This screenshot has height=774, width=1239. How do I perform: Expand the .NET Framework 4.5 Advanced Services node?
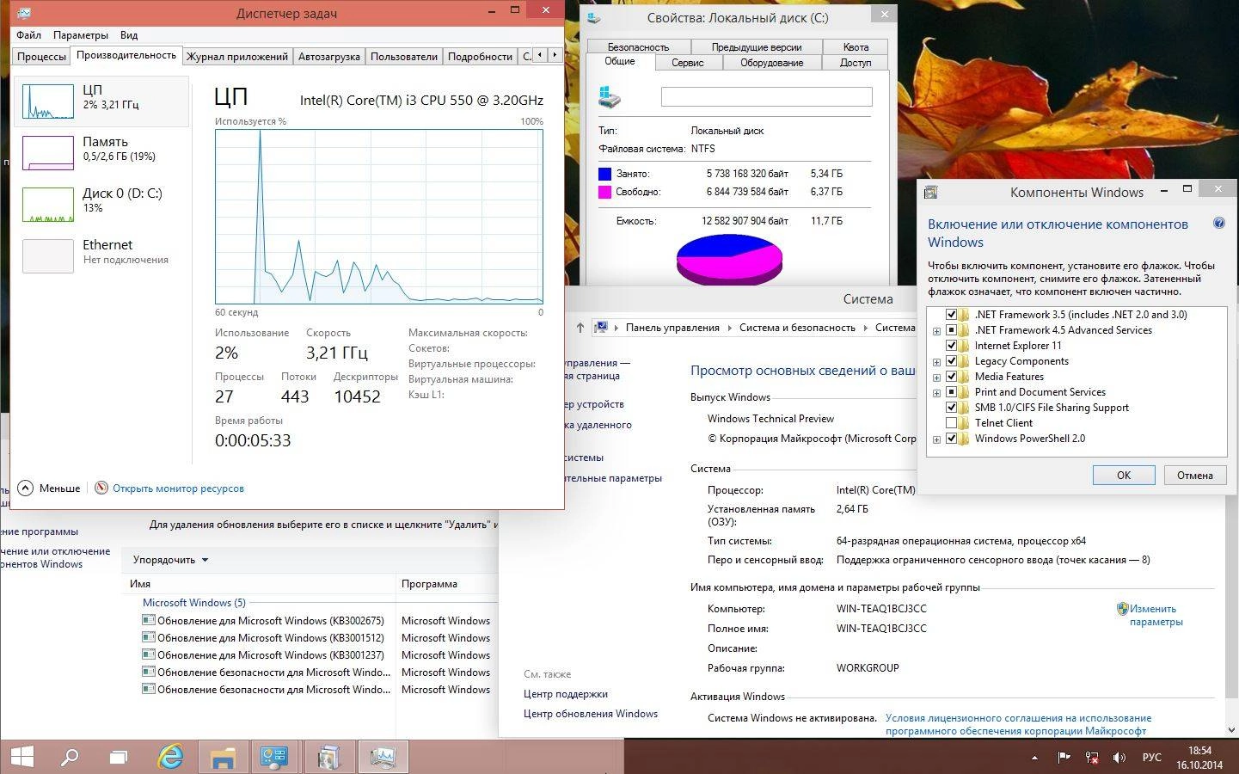[x=936, y=331]
